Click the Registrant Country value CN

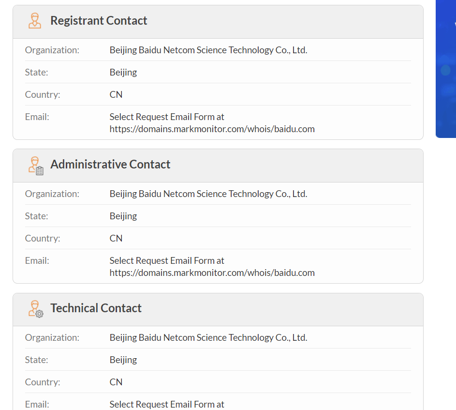click(116, 95)
